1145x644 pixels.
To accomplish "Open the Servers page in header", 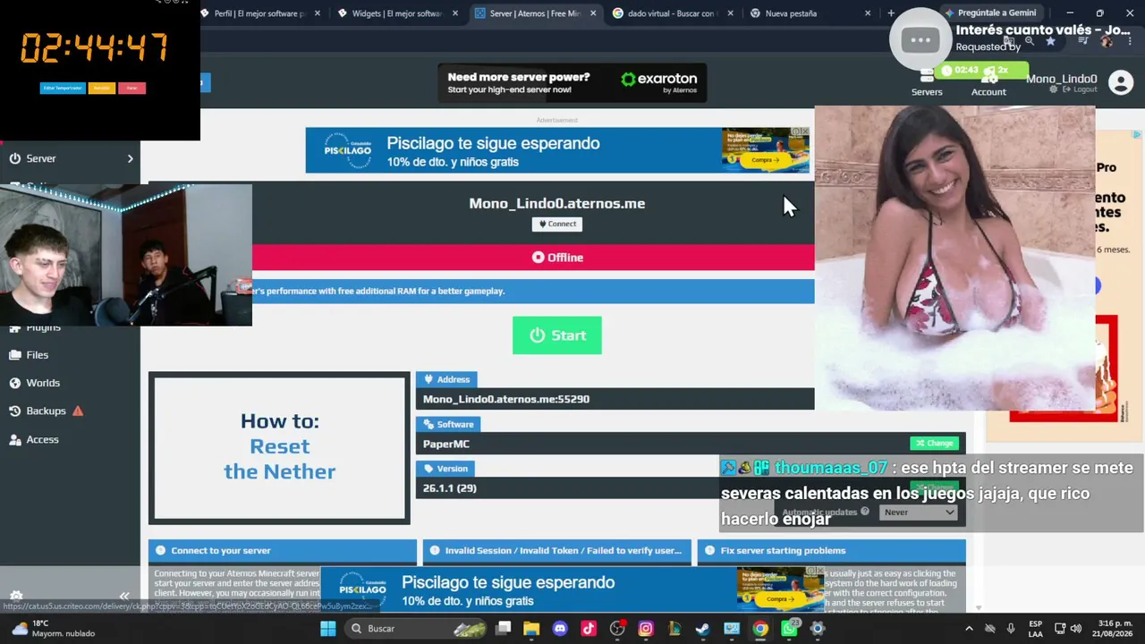I will pyautogui.click(x=927, y=84).
